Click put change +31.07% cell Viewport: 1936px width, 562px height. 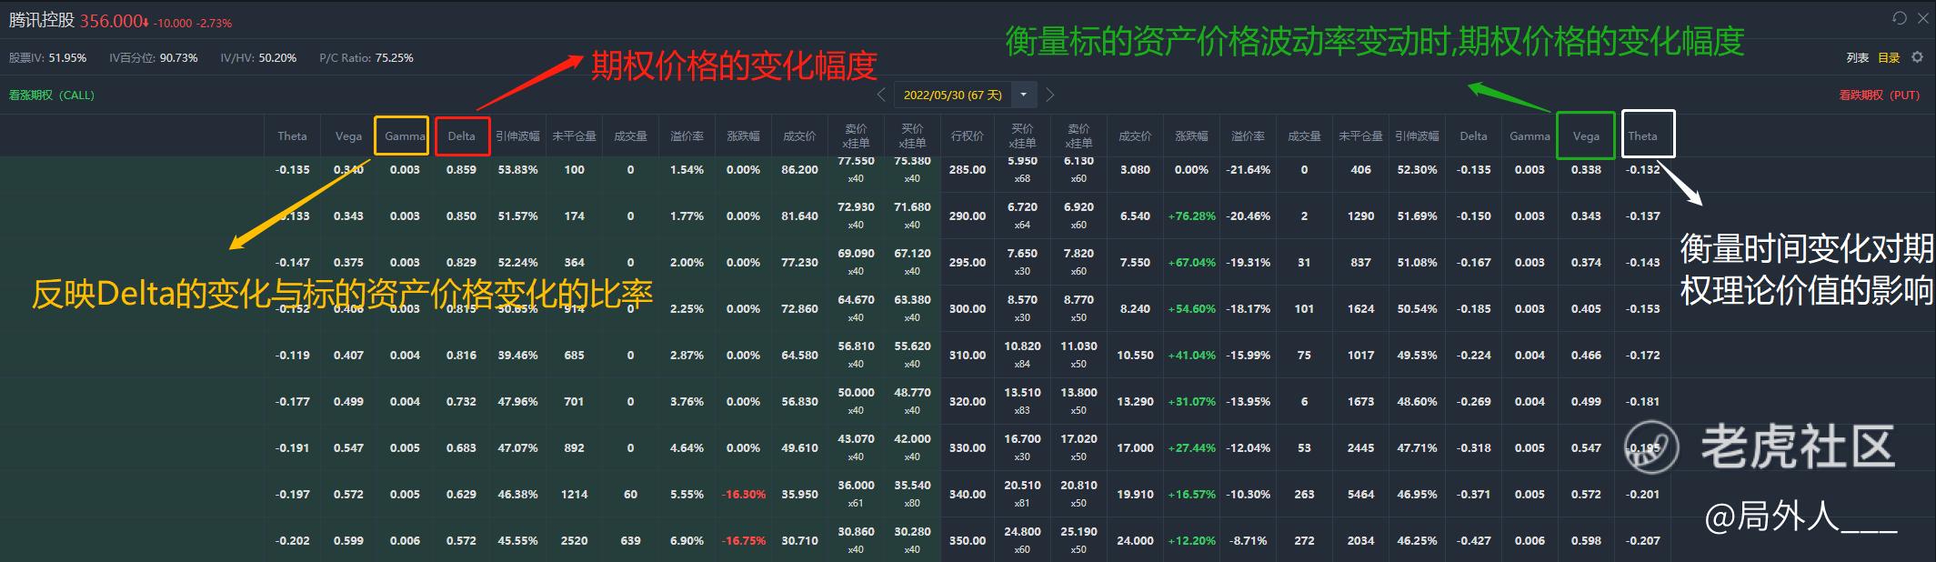pos(1191,402)
